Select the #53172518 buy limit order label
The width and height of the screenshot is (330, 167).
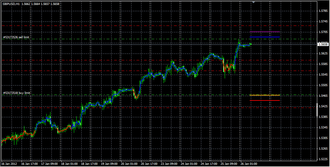click(x=17, y=93)
